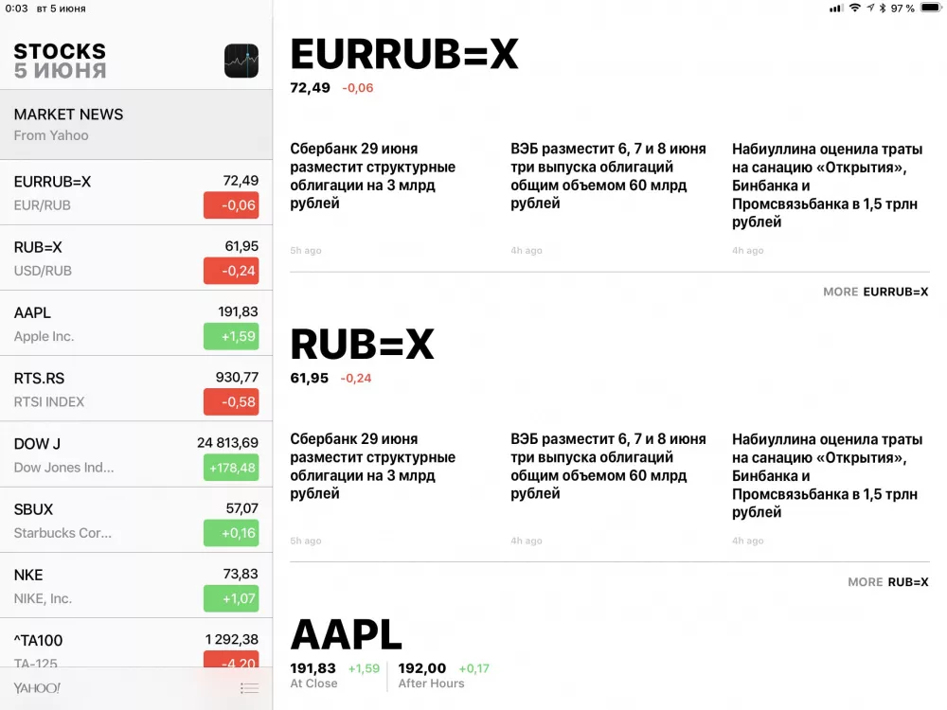This screenshot has height=710, width=947.
Task: Toggle DOW J change badge +178,48
Action: pyautogui.click(x=231, y=468)
